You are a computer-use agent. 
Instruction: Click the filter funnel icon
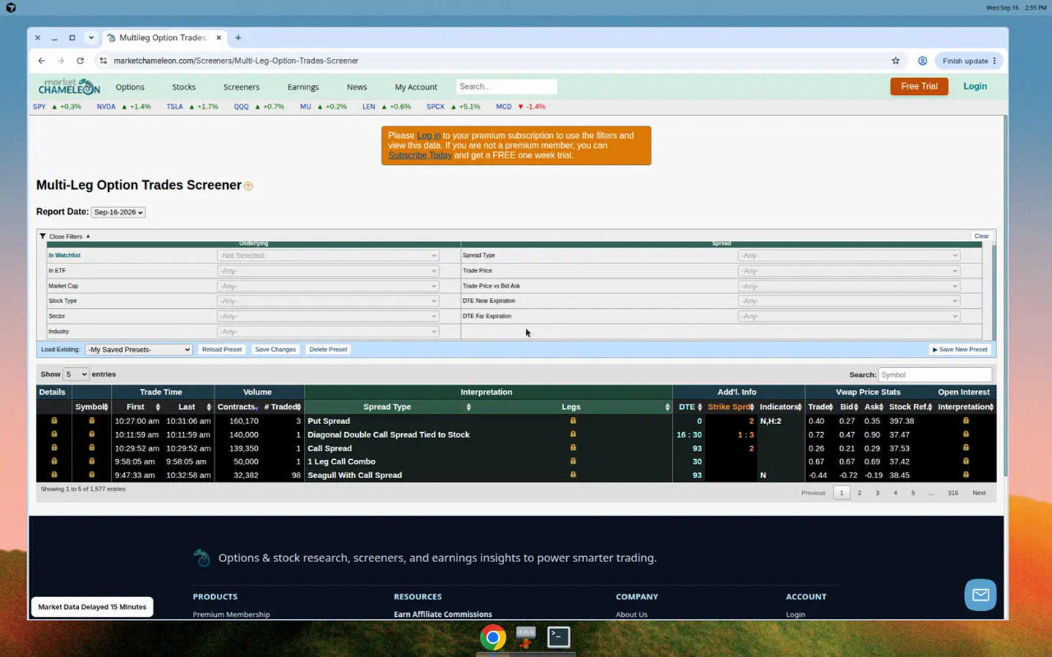[x=42, y=236]
